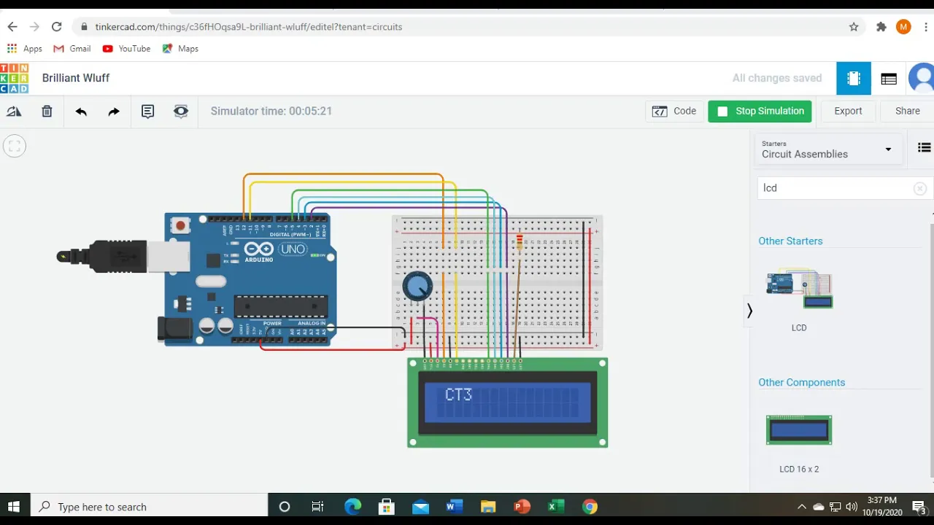Open Microsoft Edge from taskbar
This screenshot has height=525, width=934.
click(352, 507)
